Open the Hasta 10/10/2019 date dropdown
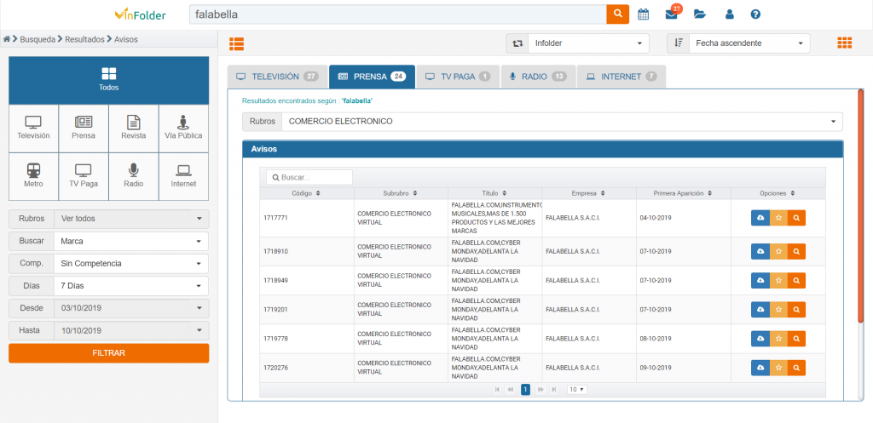 [x=131, y=330]
